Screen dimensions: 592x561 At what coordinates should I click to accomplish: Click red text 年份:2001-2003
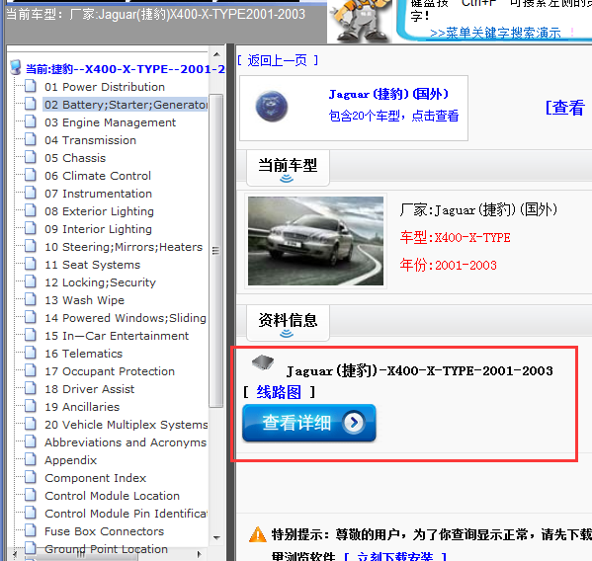point(448,265)
